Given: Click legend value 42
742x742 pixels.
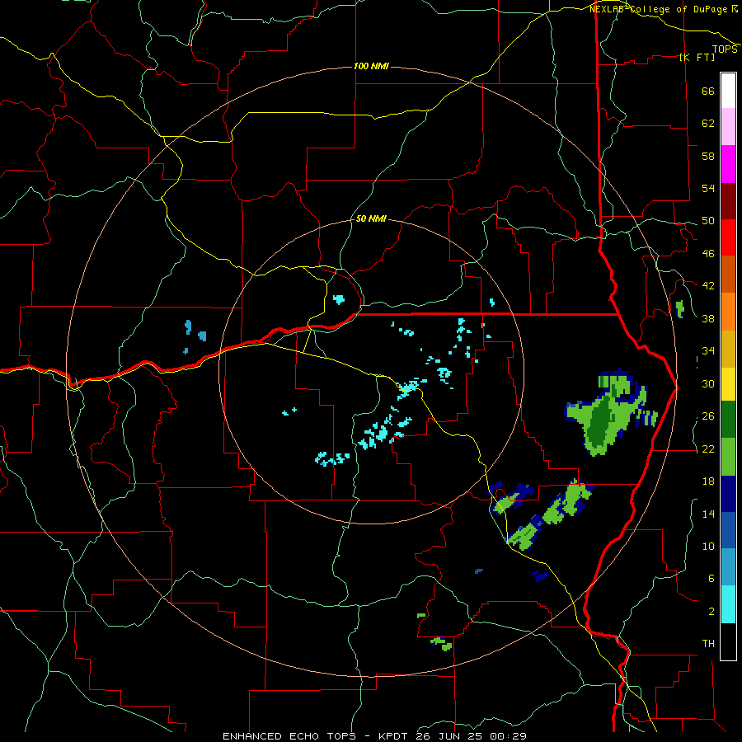Looking at the screenshot, I should 708,286.
